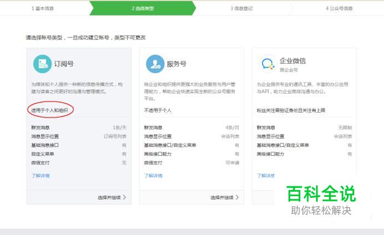
Task: Click the 原企业号 subtitle
Action: [x=289, y=70]
